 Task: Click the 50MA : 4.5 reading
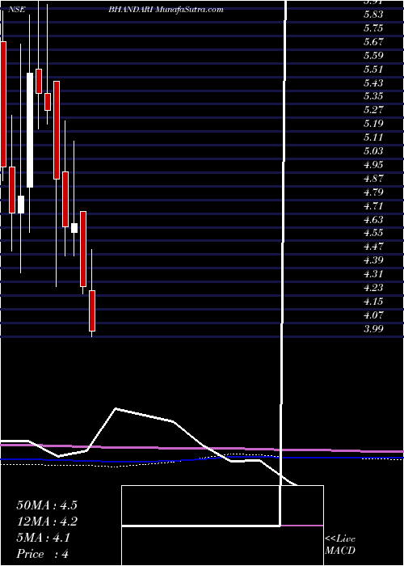click(x=47, y=505)
